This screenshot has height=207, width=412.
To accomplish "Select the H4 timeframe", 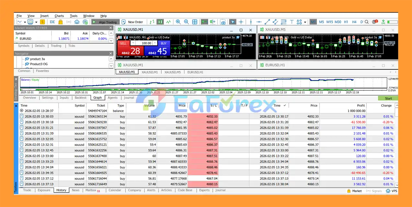I will (x=354, y=22).
